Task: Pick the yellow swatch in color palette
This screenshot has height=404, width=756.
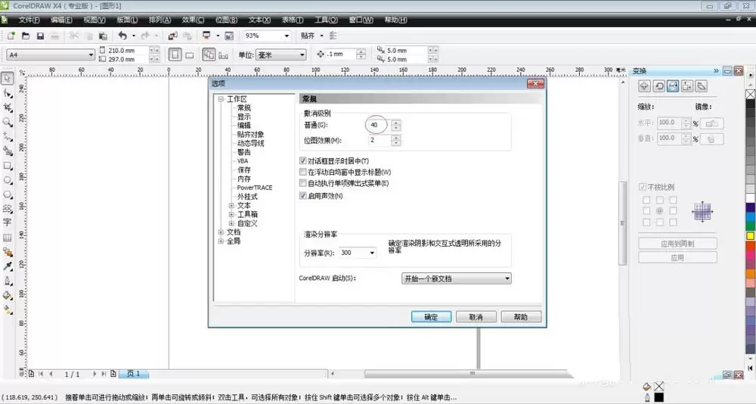Action: pyautogui.click(x=750, y=235)
